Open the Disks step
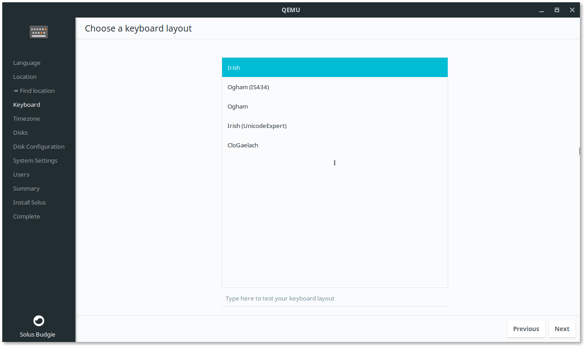The image size is (584, 346). [20, 132]
